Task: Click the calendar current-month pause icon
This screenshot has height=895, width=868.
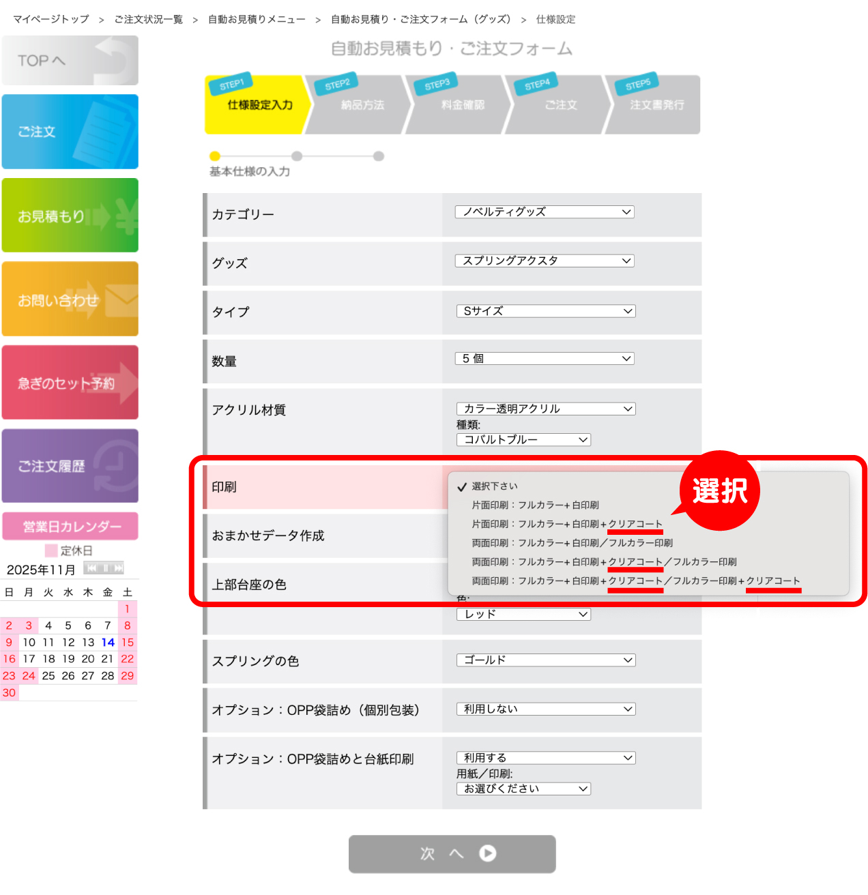Action: pos(106,568)
